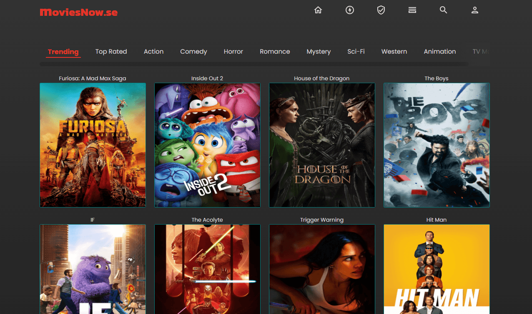Viewport: 532px width, 314px height.
Task: Choose the Comedy category tab
Action: (193, 52)
